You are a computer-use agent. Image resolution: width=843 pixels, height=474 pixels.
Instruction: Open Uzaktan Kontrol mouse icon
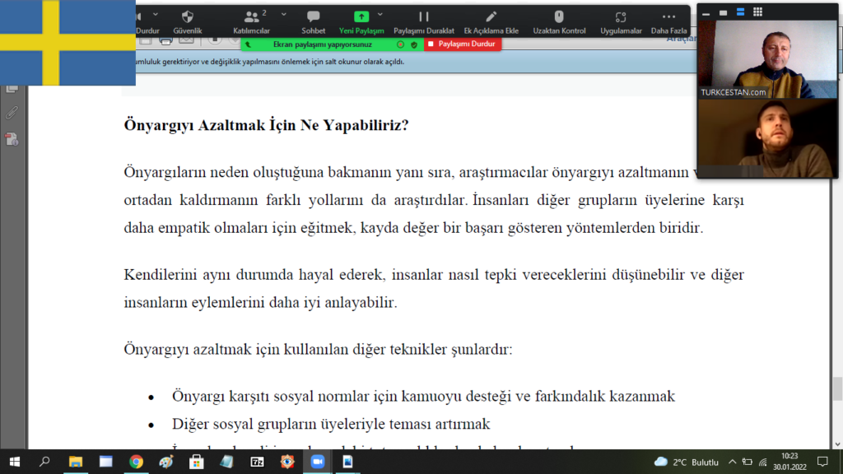559,22
